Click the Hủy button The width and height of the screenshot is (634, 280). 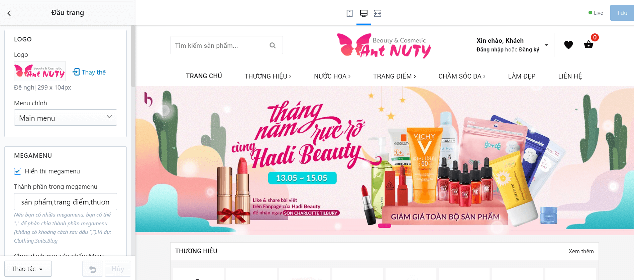[x=118, y=269]
